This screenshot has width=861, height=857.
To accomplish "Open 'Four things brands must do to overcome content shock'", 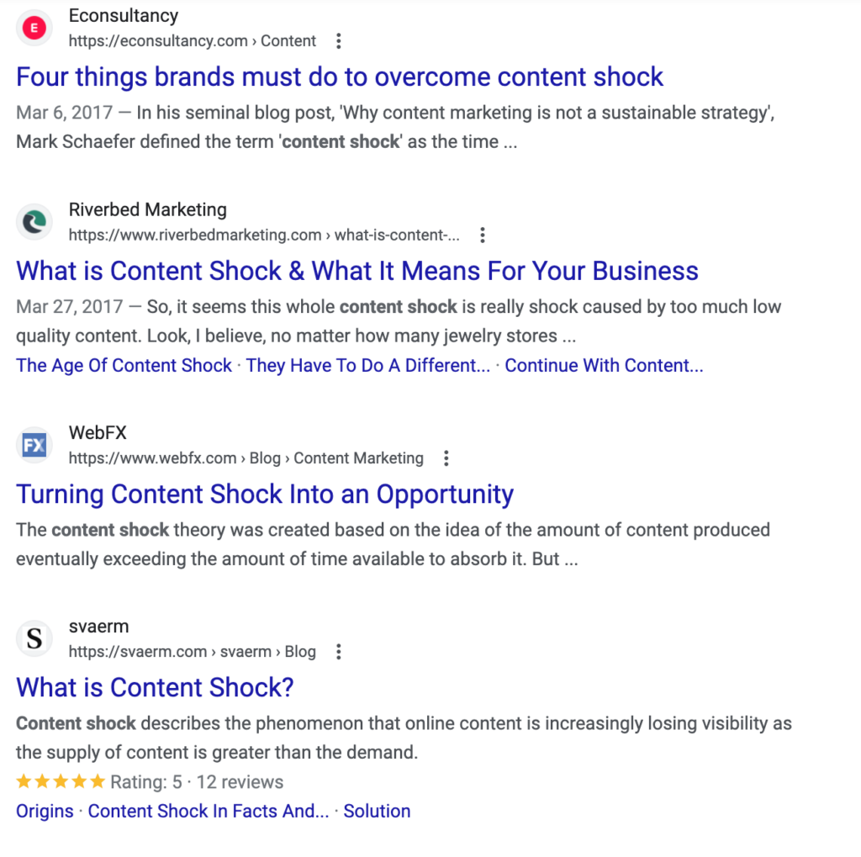I will [339, 77].
